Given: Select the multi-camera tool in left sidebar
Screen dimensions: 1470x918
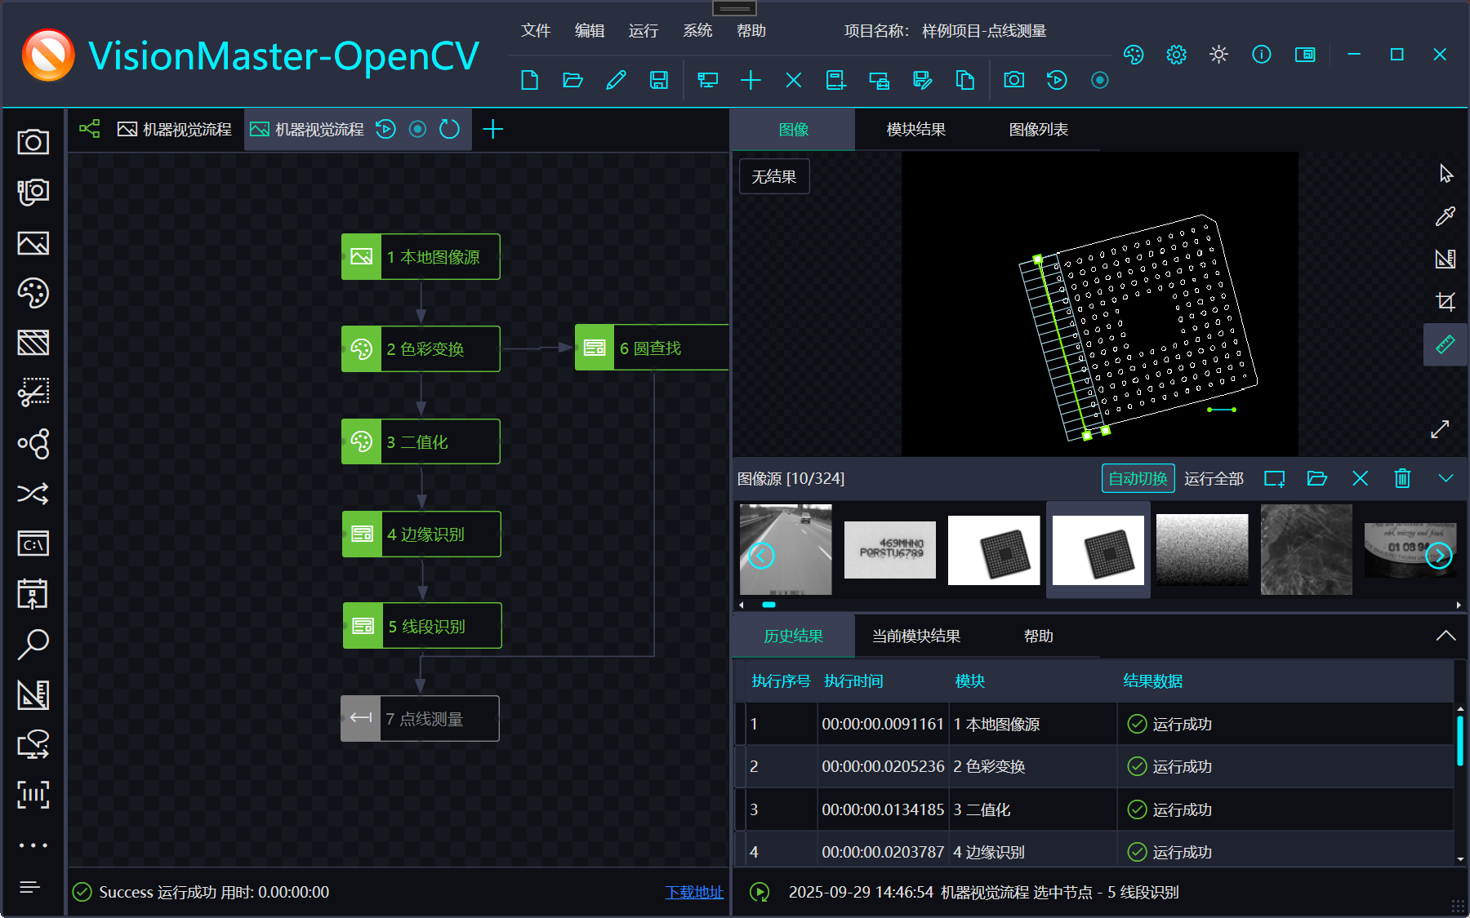Looking at the screenshot, I should coord(33,193).
